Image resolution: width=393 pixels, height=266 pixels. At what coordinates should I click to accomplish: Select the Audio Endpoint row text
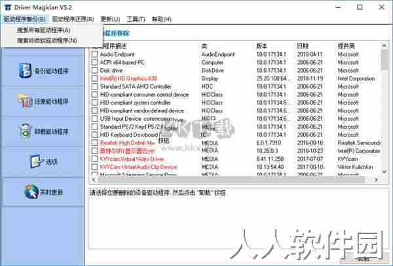click(117, 54)
